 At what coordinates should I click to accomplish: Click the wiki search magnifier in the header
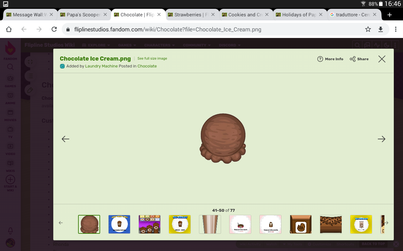(x=357, y=45)
